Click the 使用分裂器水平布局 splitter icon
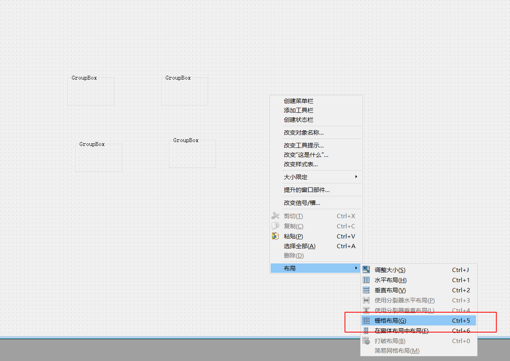510x361 pixels. pos(366,300)
